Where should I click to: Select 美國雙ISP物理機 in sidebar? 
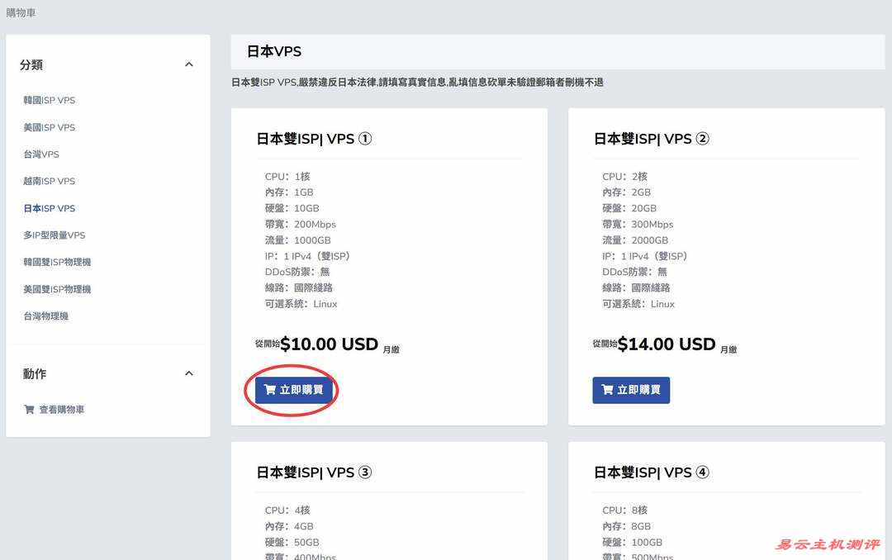pos(57,289)
